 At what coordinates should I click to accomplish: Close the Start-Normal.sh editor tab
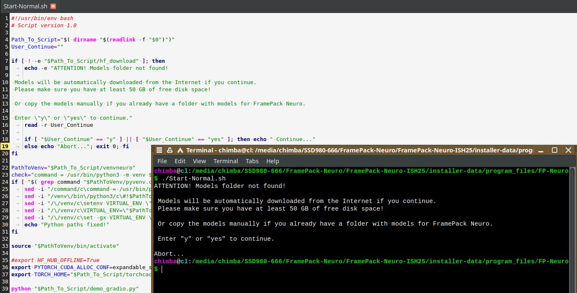pos(53,6)
